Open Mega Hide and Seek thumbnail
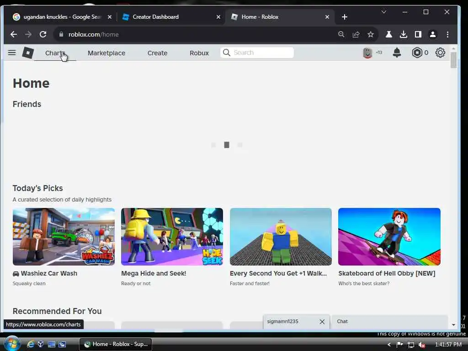 tap(172, 237)
